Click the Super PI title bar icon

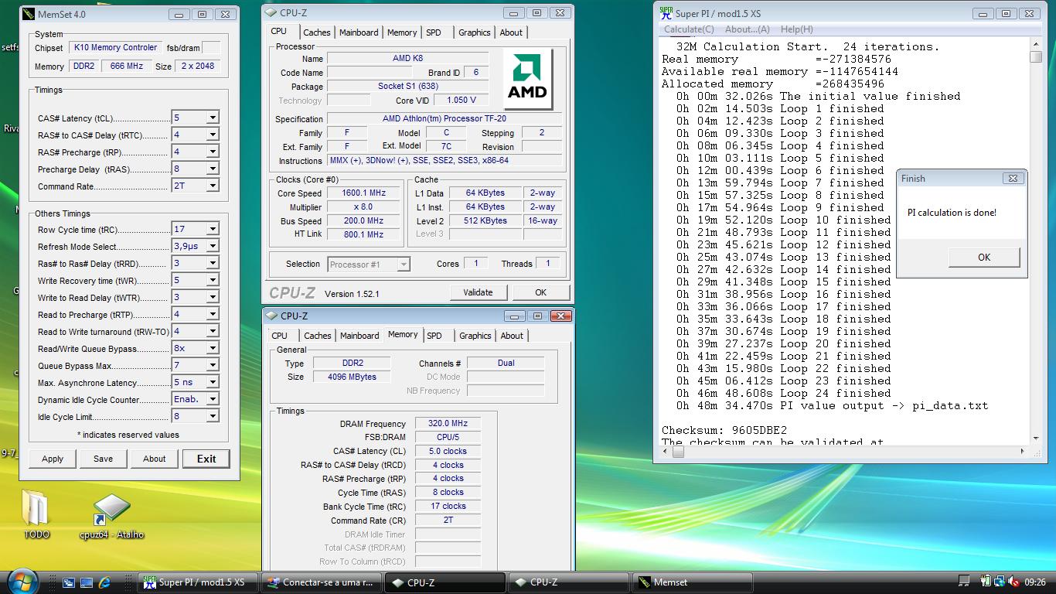click(665, 13)
